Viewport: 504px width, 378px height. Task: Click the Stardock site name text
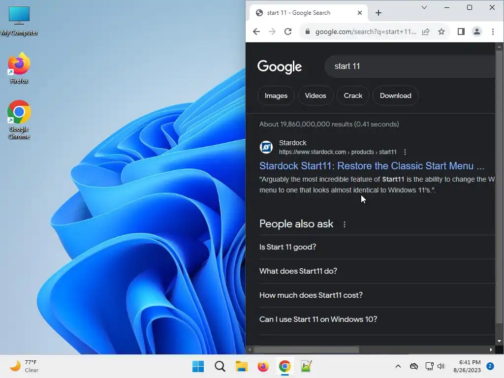tap(292, 143)
